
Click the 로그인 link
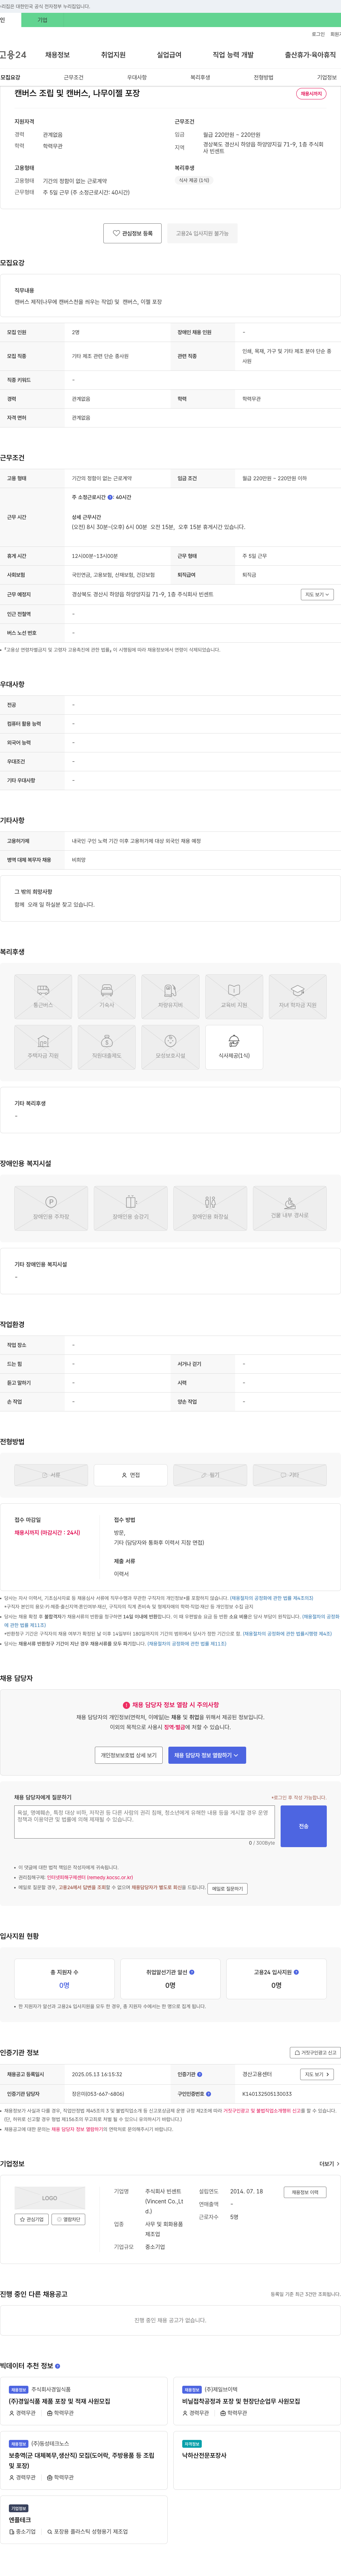318,34
